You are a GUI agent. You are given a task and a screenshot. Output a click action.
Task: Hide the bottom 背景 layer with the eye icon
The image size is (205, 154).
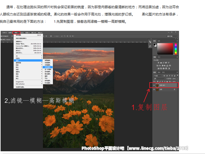point(154,89)
